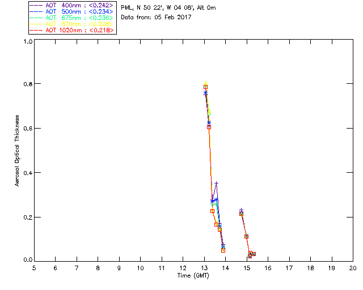Click the x-axis tick label 11

162,268
